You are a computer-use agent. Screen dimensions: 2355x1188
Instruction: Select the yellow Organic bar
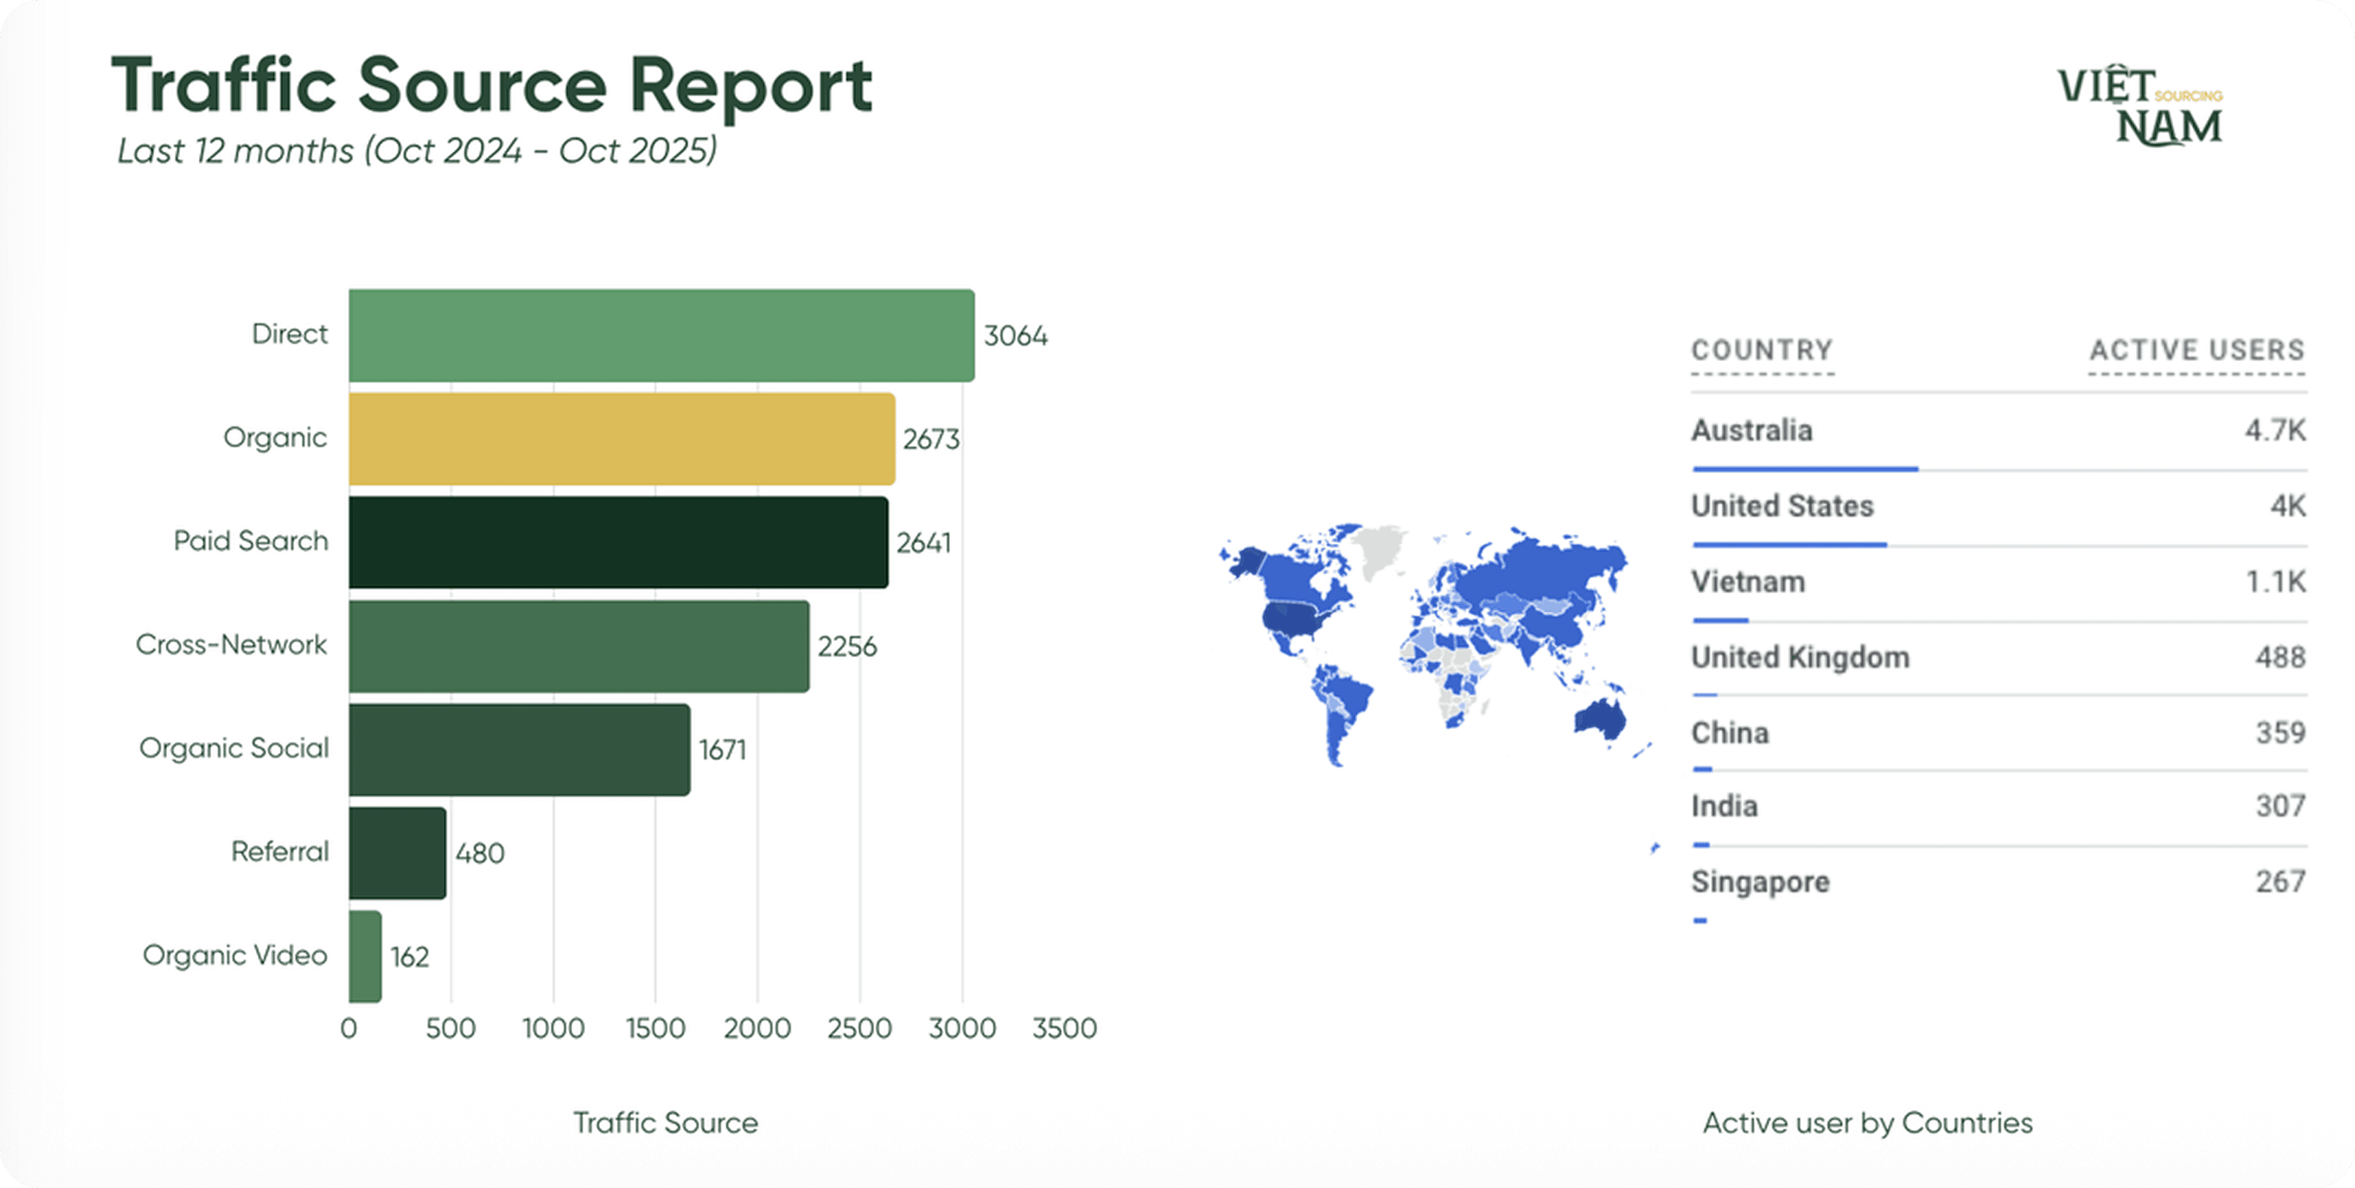tap(622, 439)
